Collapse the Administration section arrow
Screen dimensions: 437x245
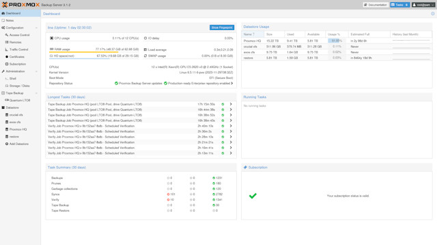[36, 71]
